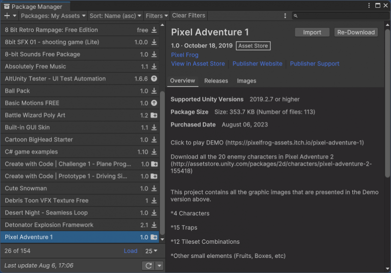The height and width of the screenshot is (273, 391).
Task: Click import icon for Battle Wizard Poly Art
Action: point(154,115)
